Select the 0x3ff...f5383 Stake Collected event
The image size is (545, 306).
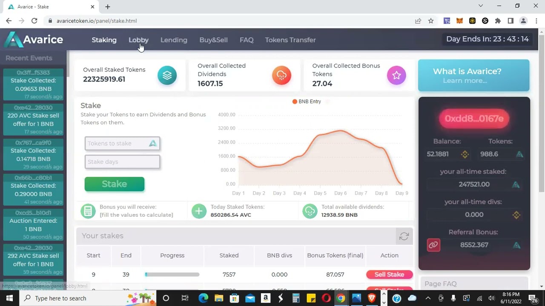pyautogui.click(x=33, y=85)
